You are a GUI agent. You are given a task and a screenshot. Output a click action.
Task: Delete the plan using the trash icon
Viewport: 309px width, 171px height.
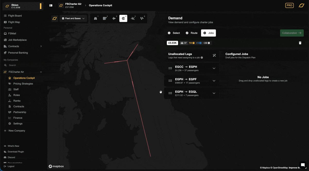[300, 43]
